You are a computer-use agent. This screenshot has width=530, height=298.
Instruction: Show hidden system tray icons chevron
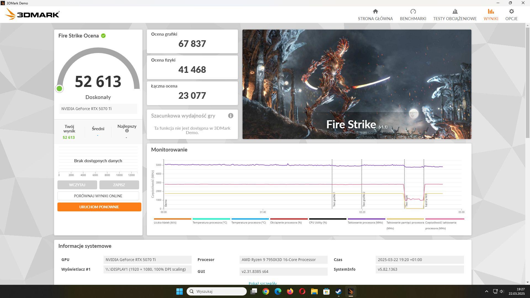(486, 291)
